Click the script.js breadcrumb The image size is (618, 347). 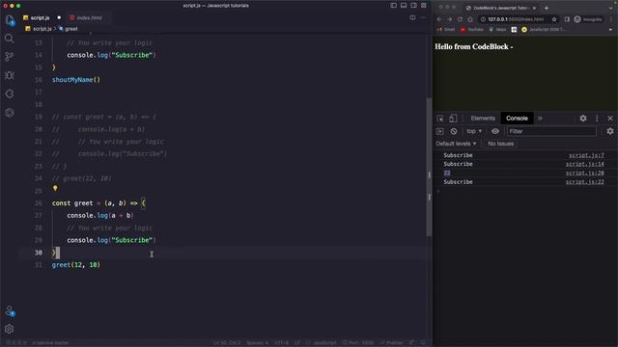[x=39, y=29]
